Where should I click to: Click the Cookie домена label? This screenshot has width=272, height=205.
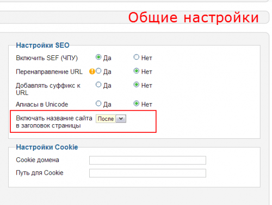pyautogui.click(x=38, y=160)
